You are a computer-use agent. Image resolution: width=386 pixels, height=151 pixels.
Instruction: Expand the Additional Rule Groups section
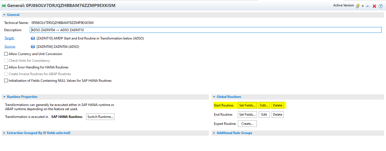214,133
